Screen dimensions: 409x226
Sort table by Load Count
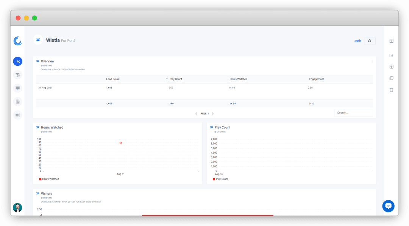(x=113, y=79)
